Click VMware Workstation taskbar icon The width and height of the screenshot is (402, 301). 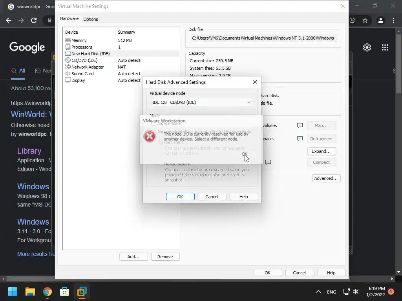click(82, 292)
